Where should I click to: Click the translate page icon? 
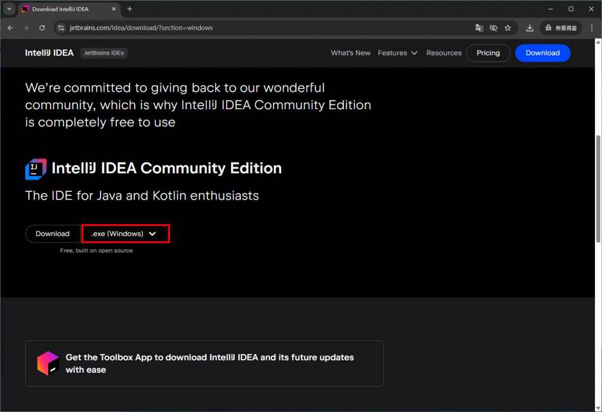(x=479, y=28)
